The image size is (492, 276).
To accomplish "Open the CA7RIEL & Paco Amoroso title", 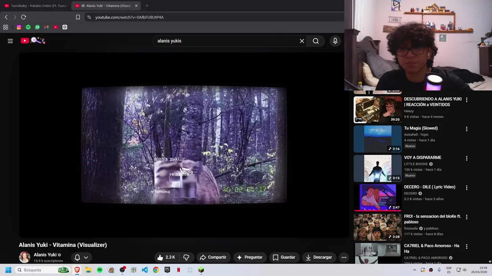I will pos(432,248).
